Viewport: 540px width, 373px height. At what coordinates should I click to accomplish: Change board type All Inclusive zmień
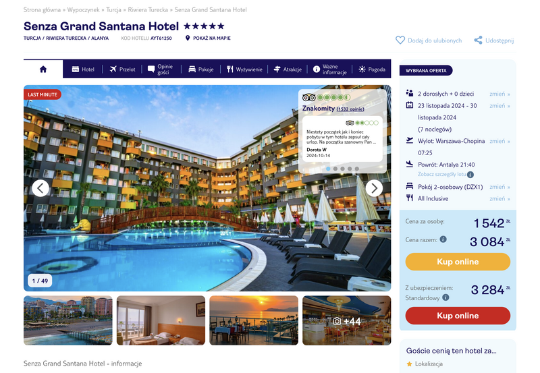coord(500,198)
